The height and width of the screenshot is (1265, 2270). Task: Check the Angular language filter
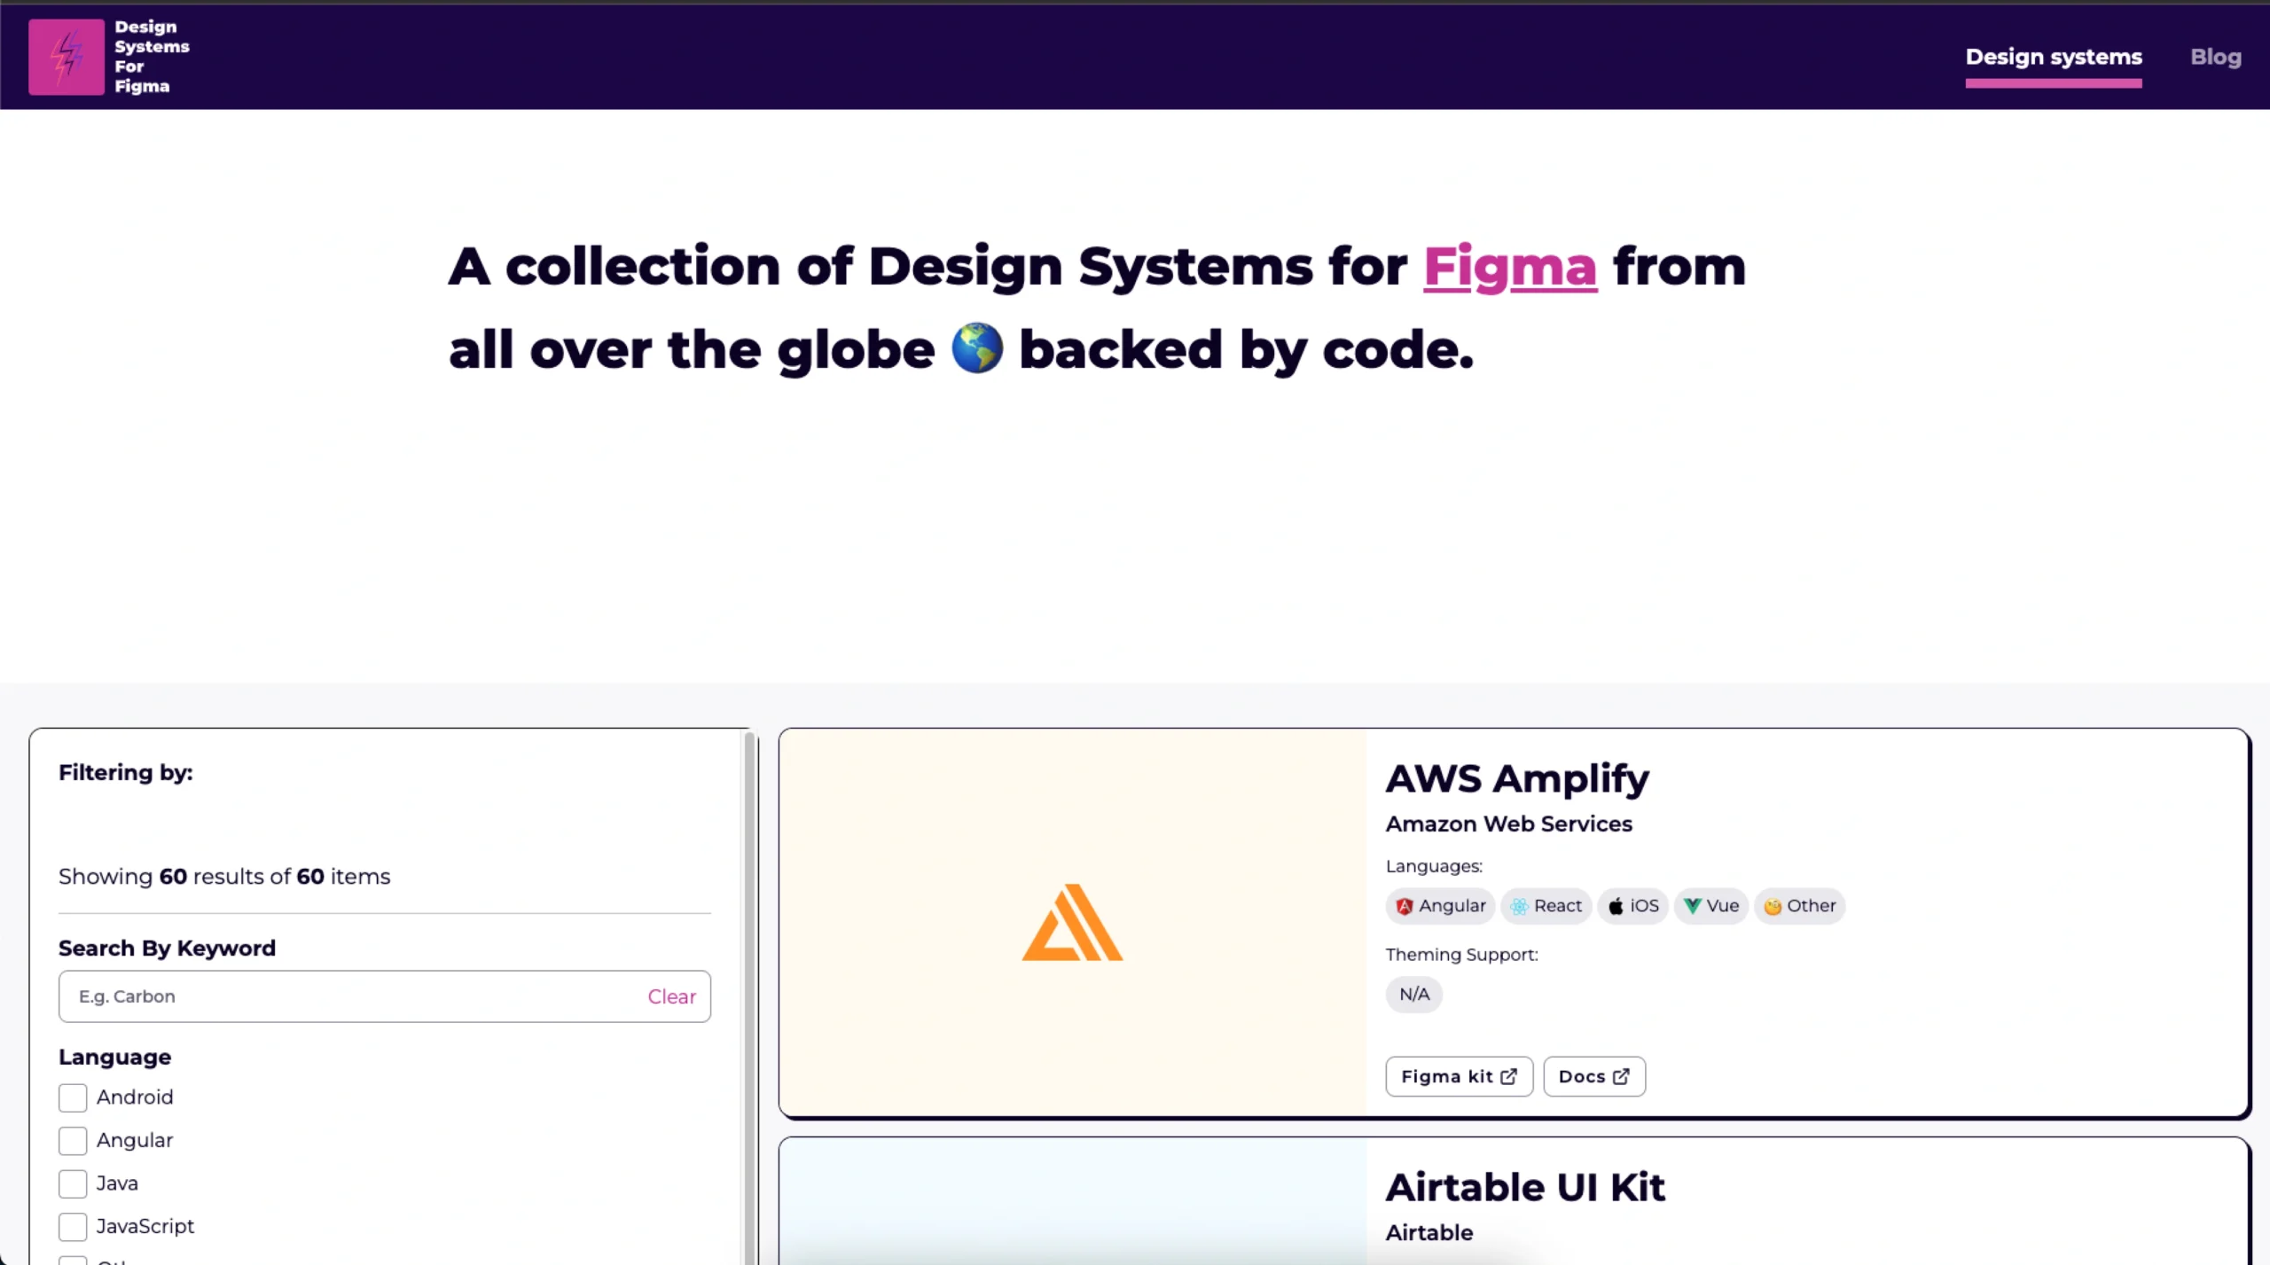coord(73,1141)
